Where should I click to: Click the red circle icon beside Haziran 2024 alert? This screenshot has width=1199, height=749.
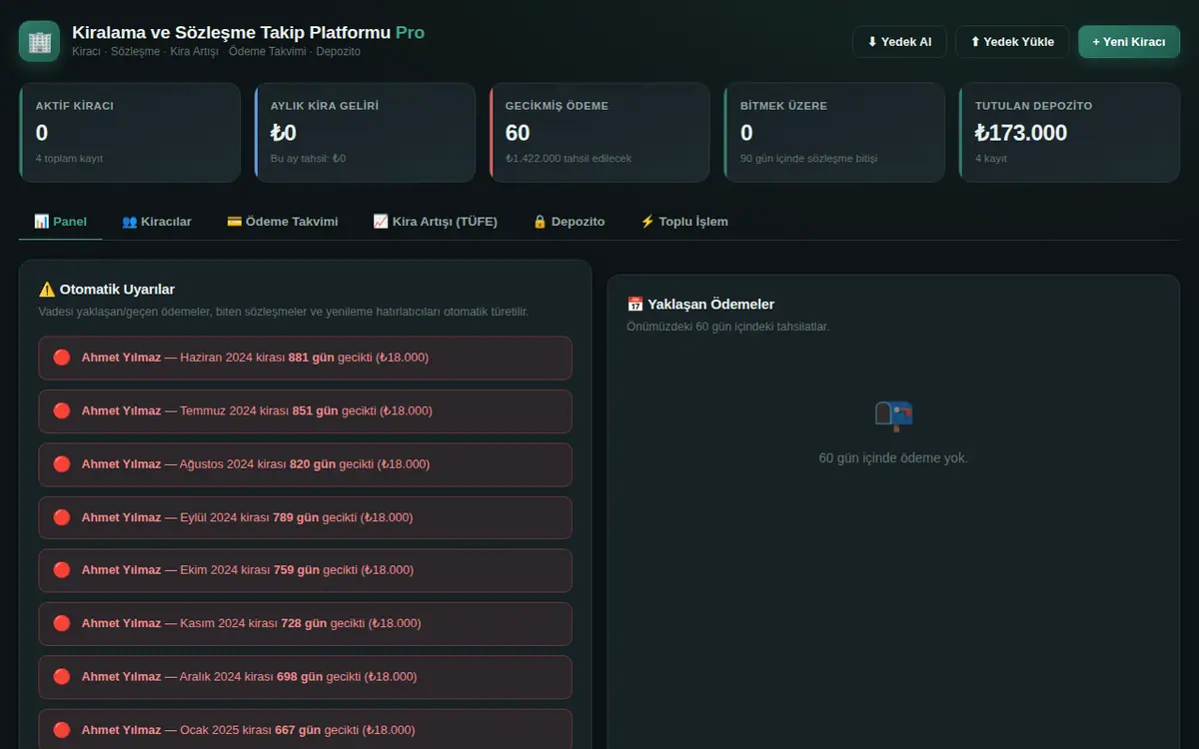point(62,358)
